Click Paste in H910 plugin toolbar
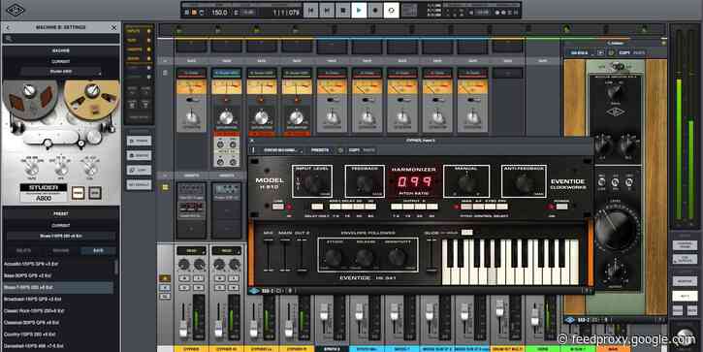 point(368,150)
